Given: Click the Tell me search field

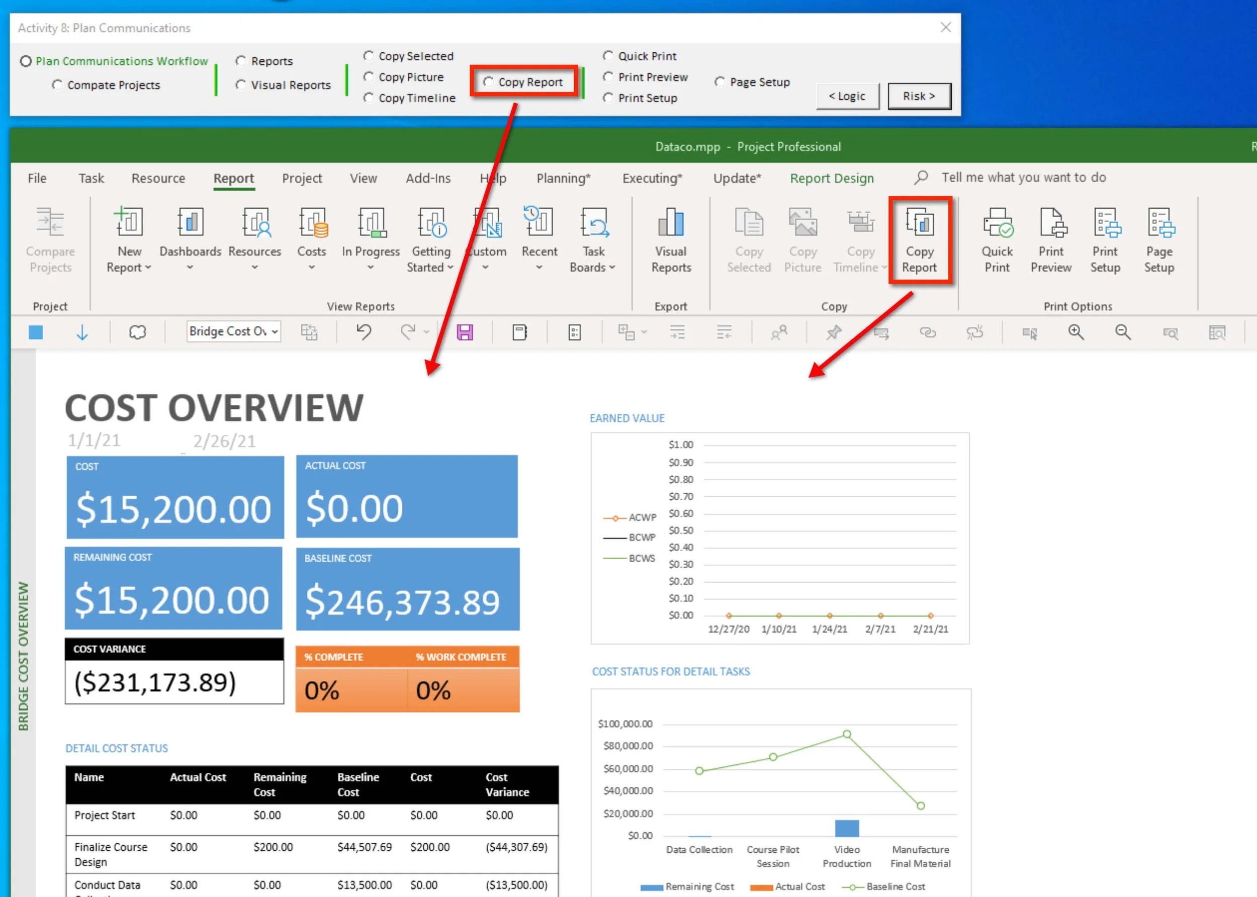Looking at the screenshot, I should (x=1023, y=177).
